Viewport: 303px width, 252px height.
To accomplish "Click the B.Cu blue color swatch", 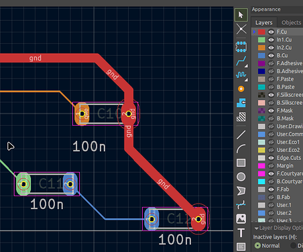I will point(261,56).
